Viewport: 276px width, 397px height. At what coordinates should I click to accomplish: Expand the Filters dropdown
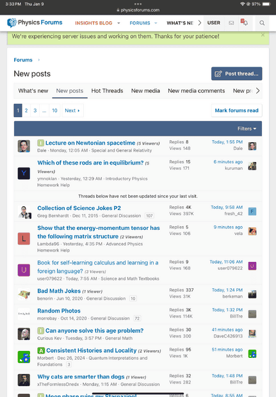coord(247,129)
